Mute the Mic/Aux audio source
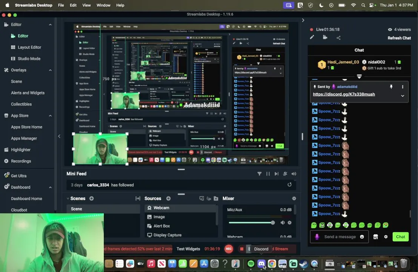This screenshot has width=418, height=272. (283, 223)
